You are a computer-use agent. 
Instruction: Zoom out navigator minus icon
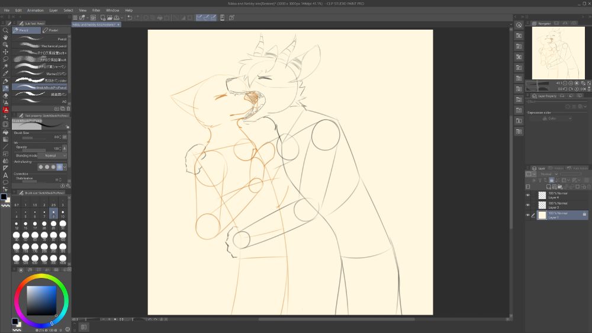point(565,83)
